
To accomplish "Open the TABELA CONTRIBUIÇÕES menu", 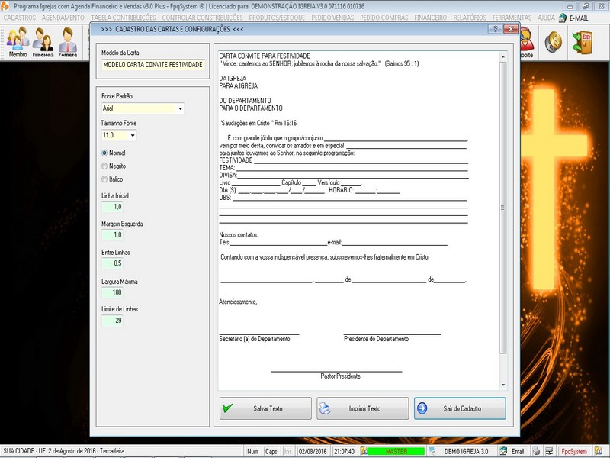I will click(x=124, y=18).
